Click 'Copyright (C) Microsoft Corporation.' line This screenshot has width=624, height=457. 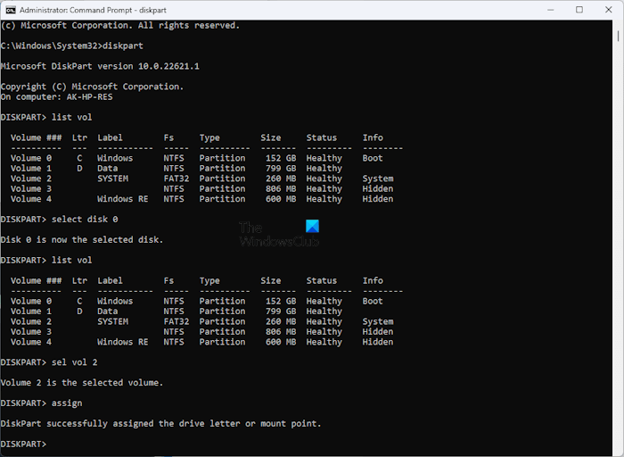pos(92,87)
